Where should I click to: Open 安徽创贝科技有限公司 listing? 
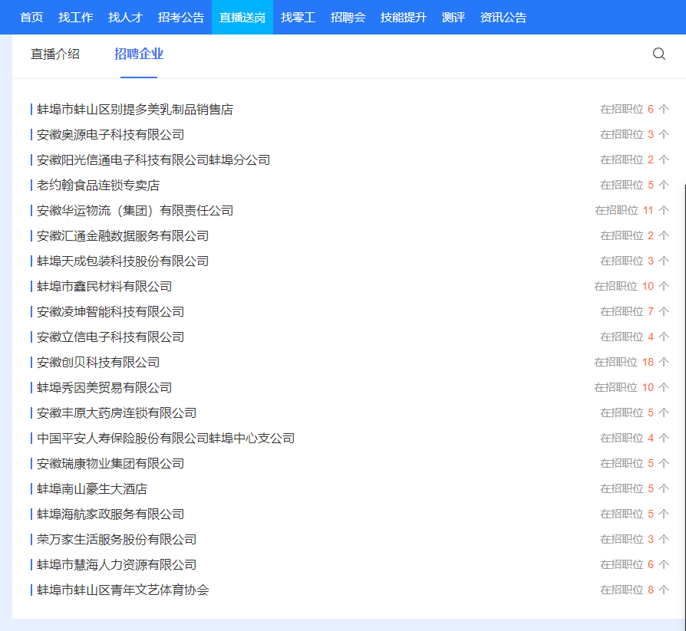(98, 363)
